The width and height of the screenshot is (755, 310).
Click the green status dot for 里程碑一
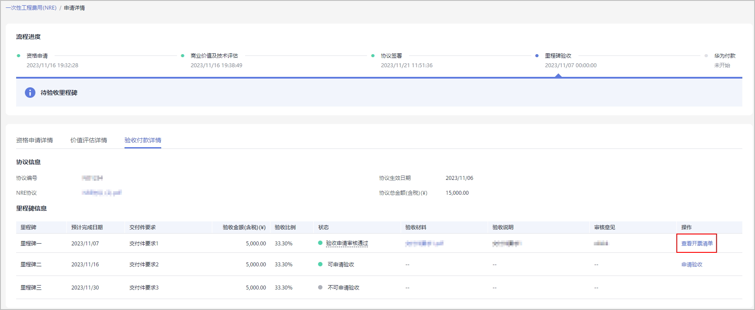[x=320, y=243]
